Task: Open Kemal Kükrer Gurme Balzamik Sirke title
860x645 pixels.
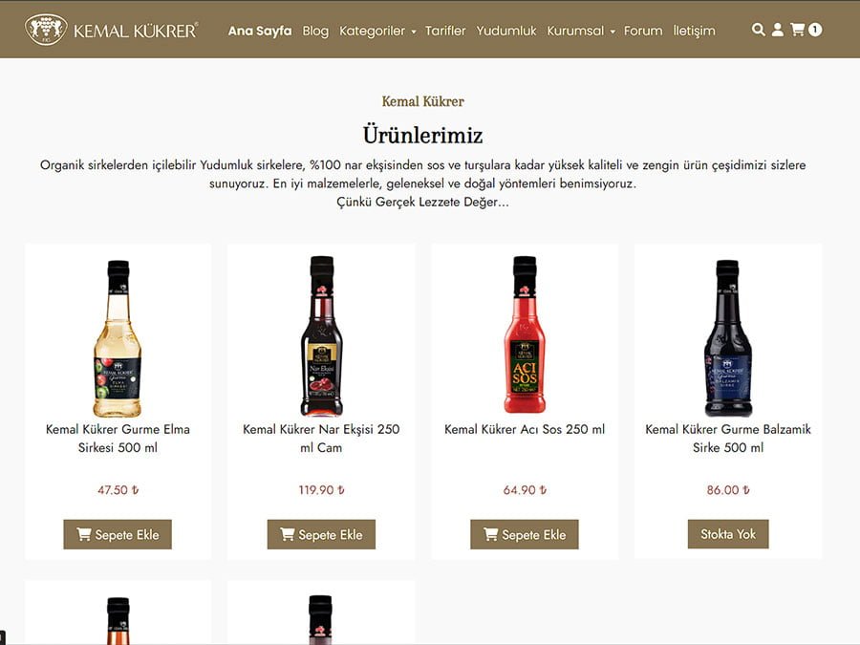Action: 728,439
